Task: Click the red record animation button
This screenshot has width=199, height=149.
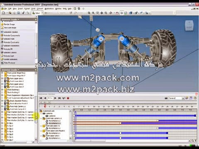Action: tap(68, 98)
